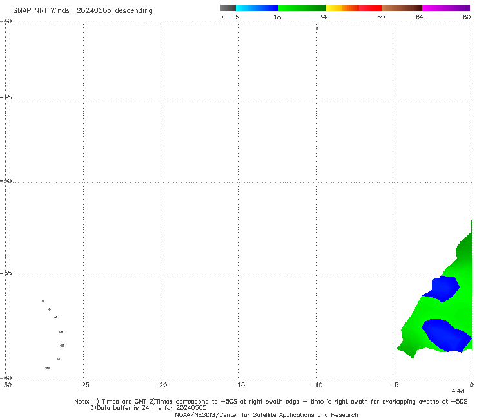Click the 'SMAP NRT Winds 20240505 descending' title
The height and width of the screenshot is (419, 477).
point(83,11)
